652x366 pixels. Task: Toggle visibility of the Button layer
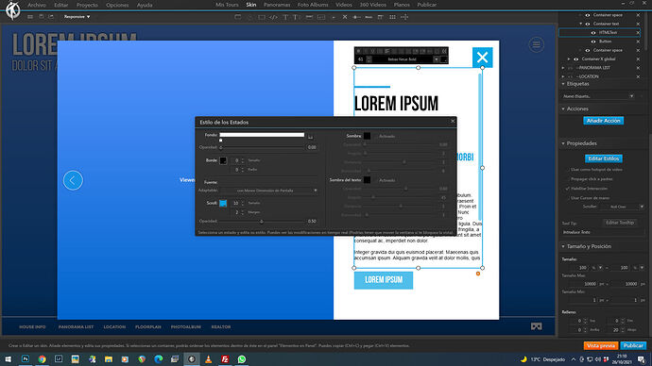[593, 42]
